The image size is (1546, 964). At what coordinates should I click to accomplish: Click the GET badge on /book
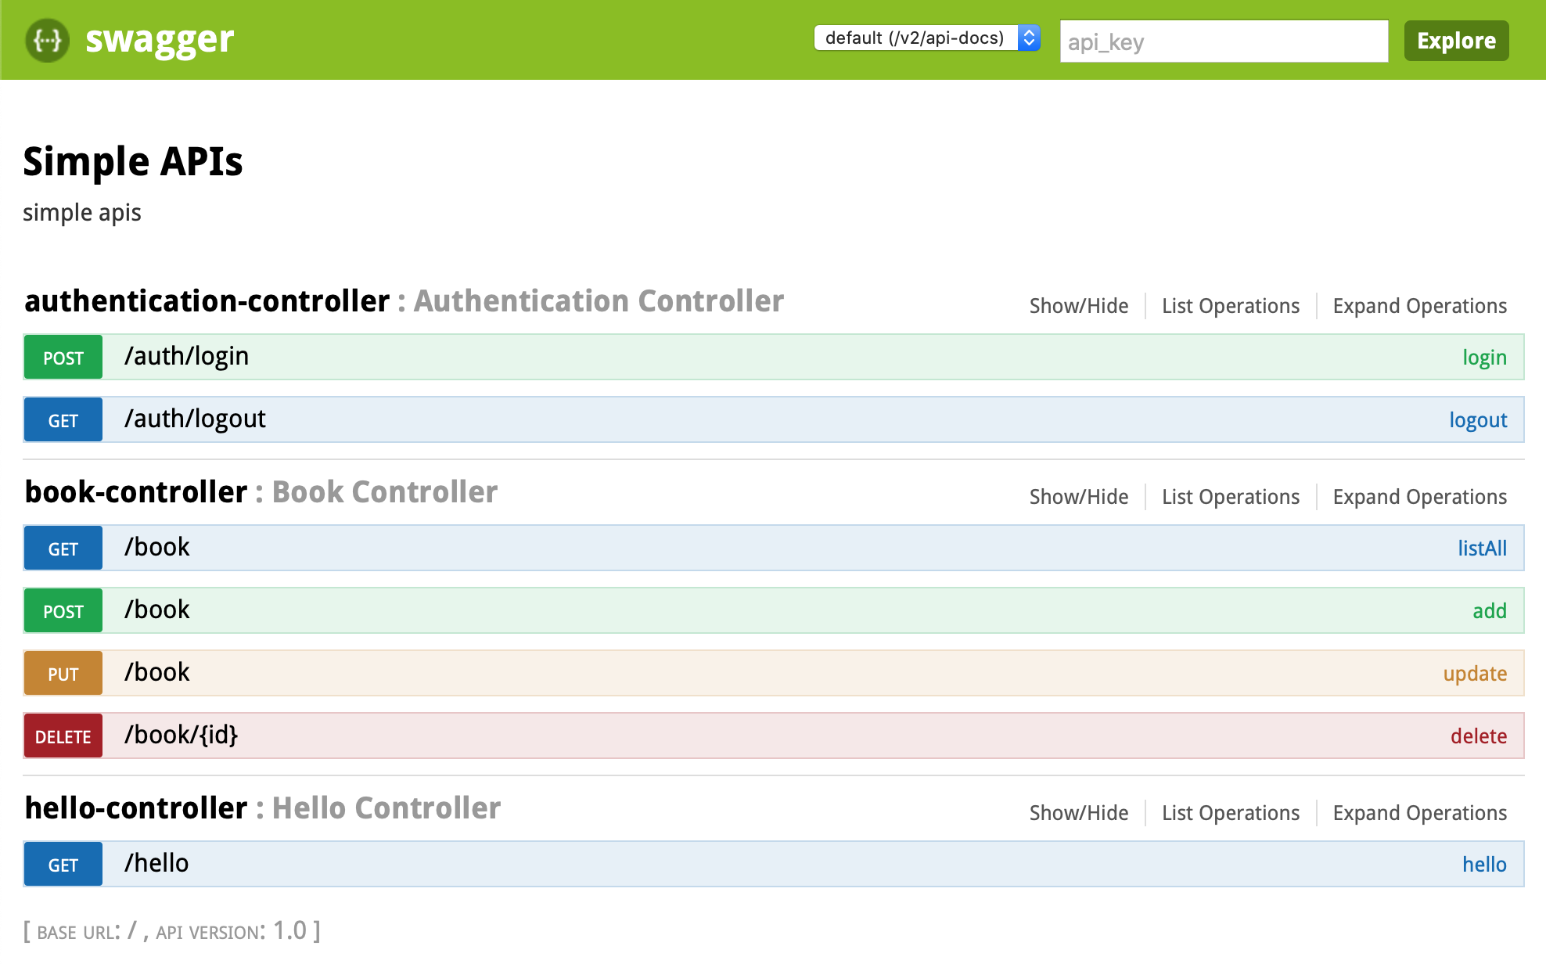pos(63,548)
